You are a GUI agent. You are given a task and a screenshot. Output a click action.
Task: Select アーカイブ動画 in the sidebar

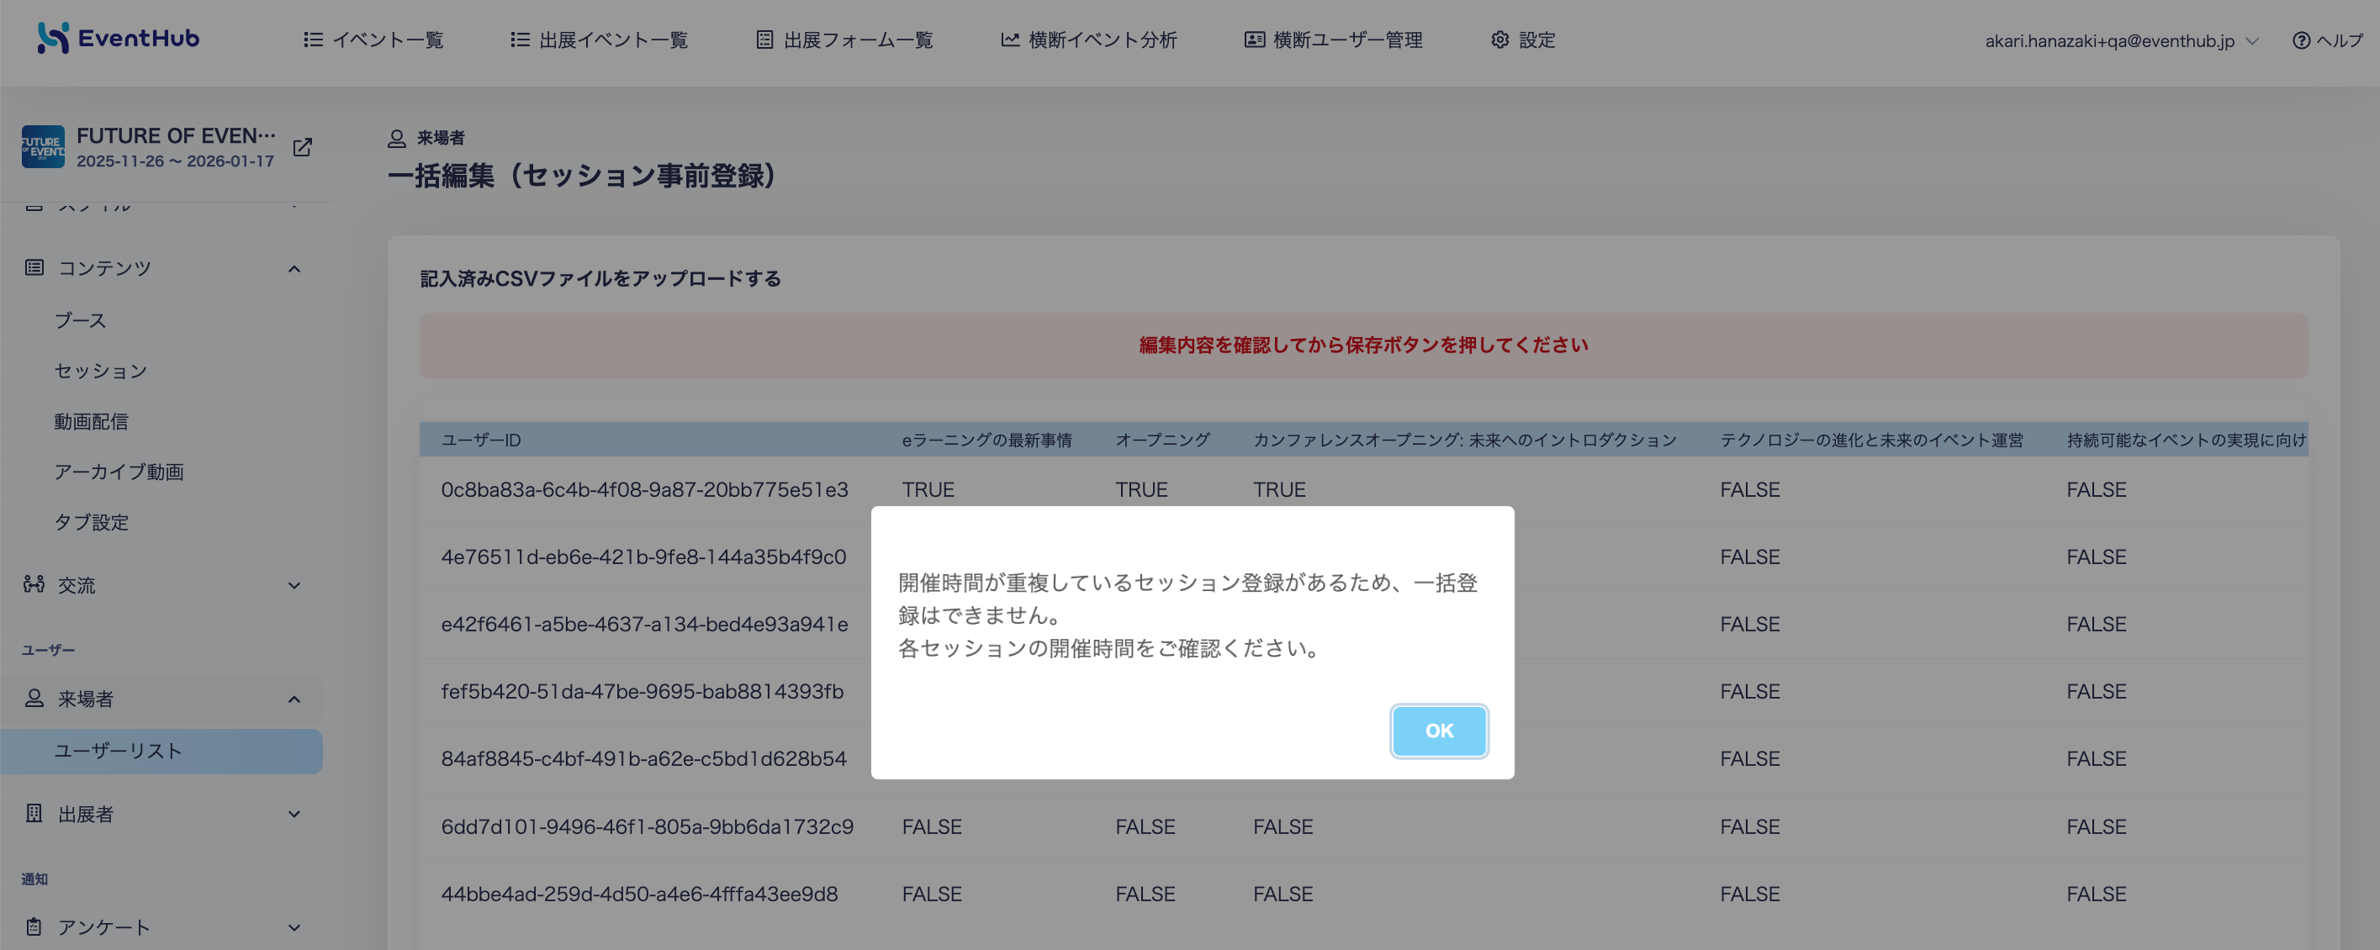[119, 472]
